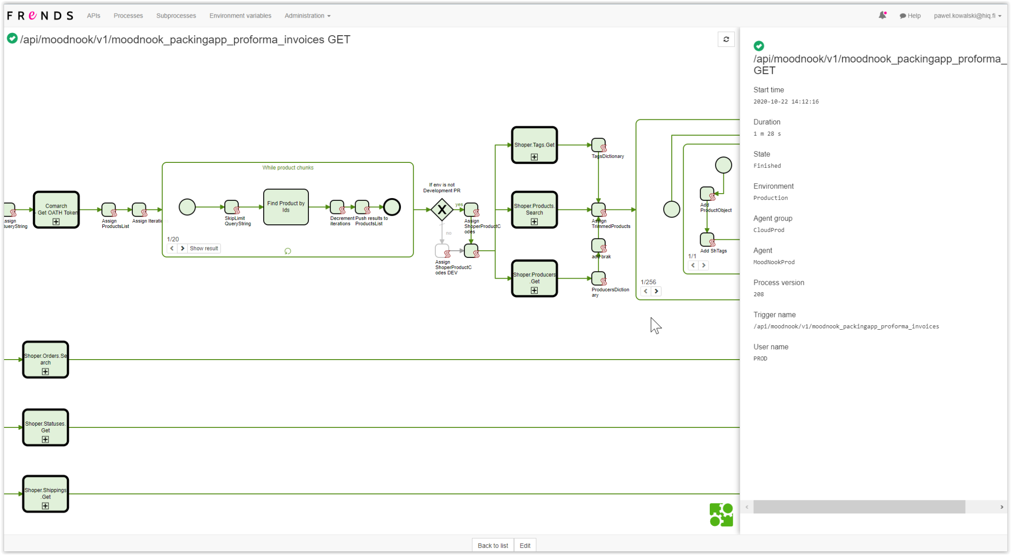Click the Help chat icon
The height and width of the screenshot is (555, 1011).
(902, 16)
